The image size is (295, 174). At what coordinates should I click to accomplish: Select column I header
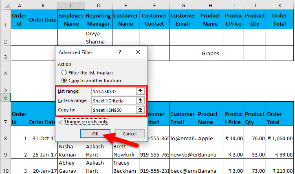point(234,6)
